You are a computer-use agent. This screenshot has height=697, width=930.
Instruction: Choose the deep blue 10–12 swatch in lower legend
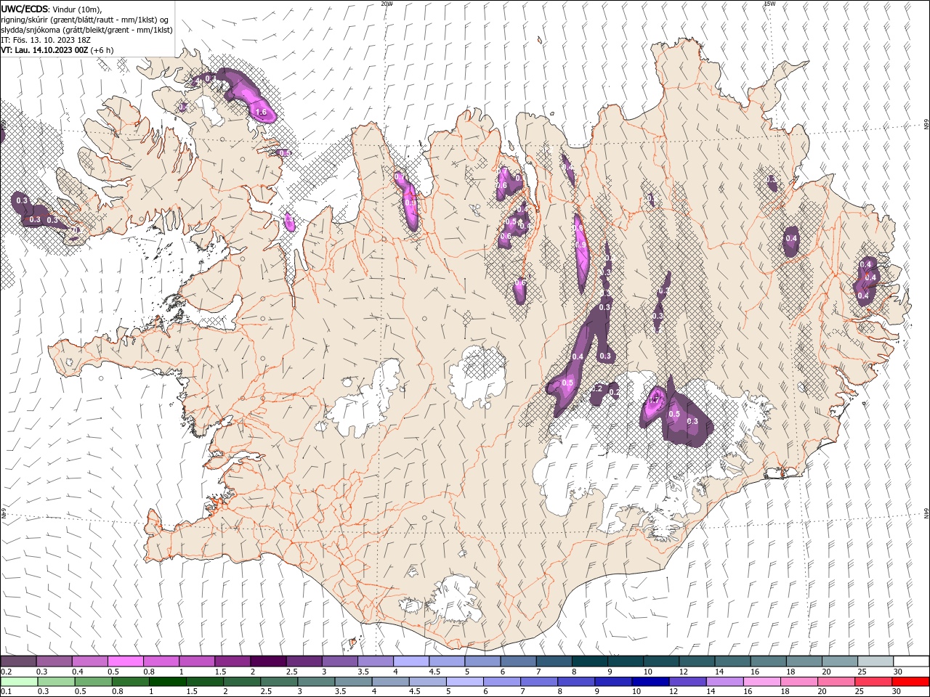click(x=650, y=682)
